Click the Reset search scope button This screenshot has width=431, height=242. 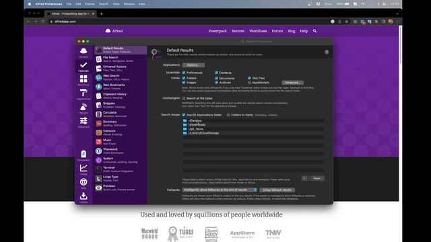pos(317,179)
